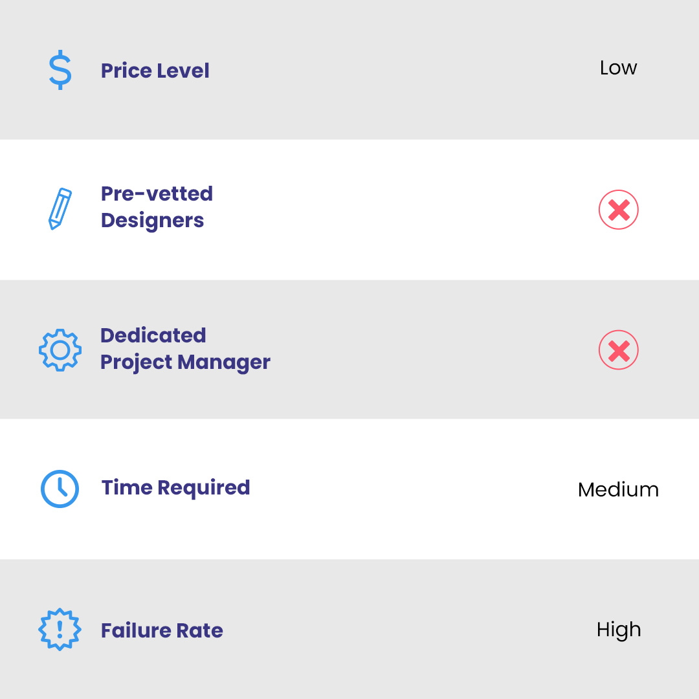
Task: Click the "Project Manager" text line
Action: click(185, 362)
